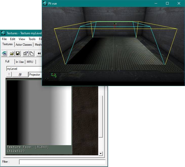Open the Projector group dropdown
This screenshot has height=167, width=185.
[x=35, y=74]
